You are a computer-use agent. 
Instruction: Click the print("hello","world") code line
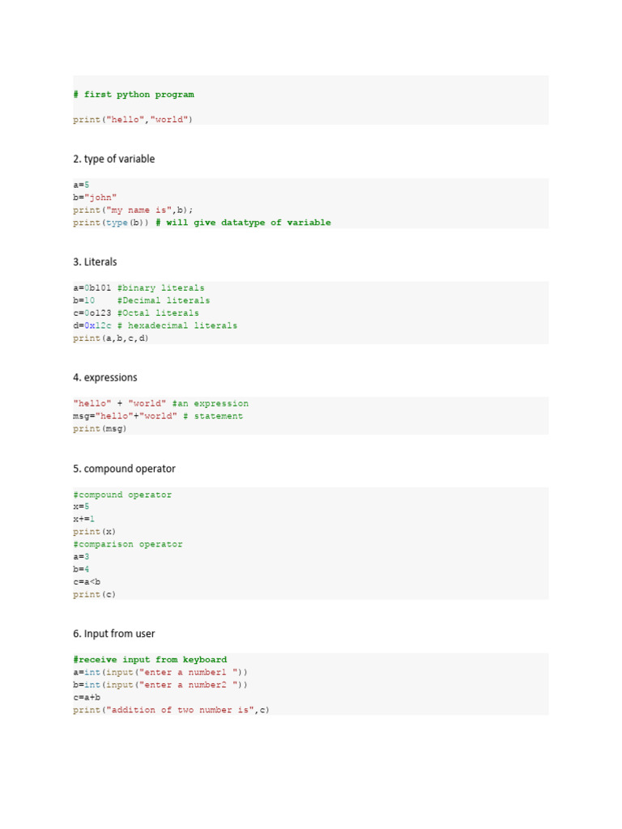(134, 120)
